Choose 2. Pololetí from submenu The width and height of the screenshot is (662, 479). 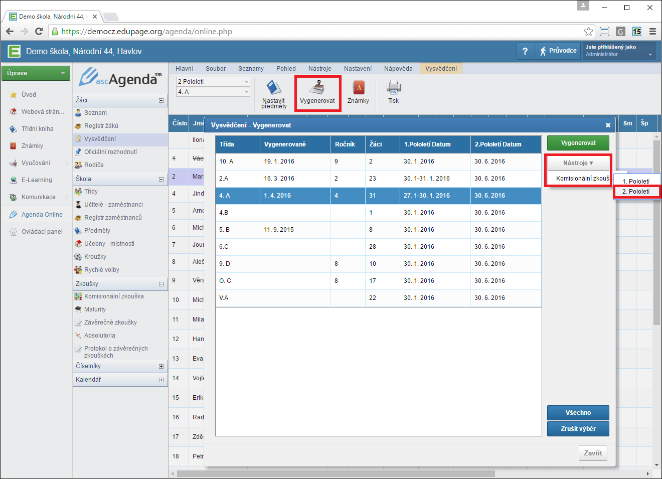[636, 192]
